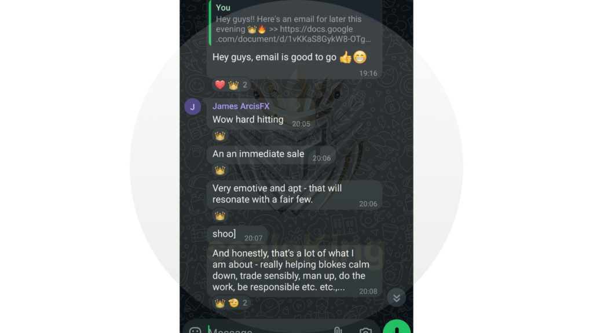Tap the quoted "You" reply preview
This screenshot has height=333, width=593.
pyautogui.click(x=295, y=23)
